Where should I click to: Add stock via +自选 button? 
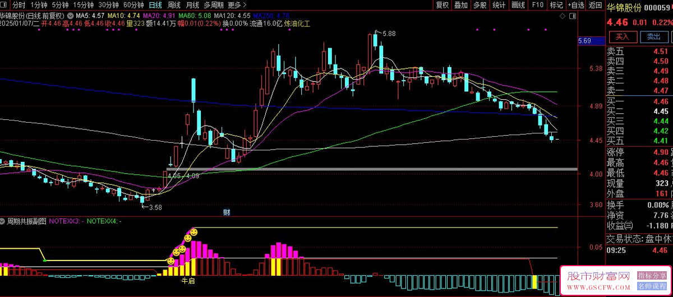(x=575, y=5)
